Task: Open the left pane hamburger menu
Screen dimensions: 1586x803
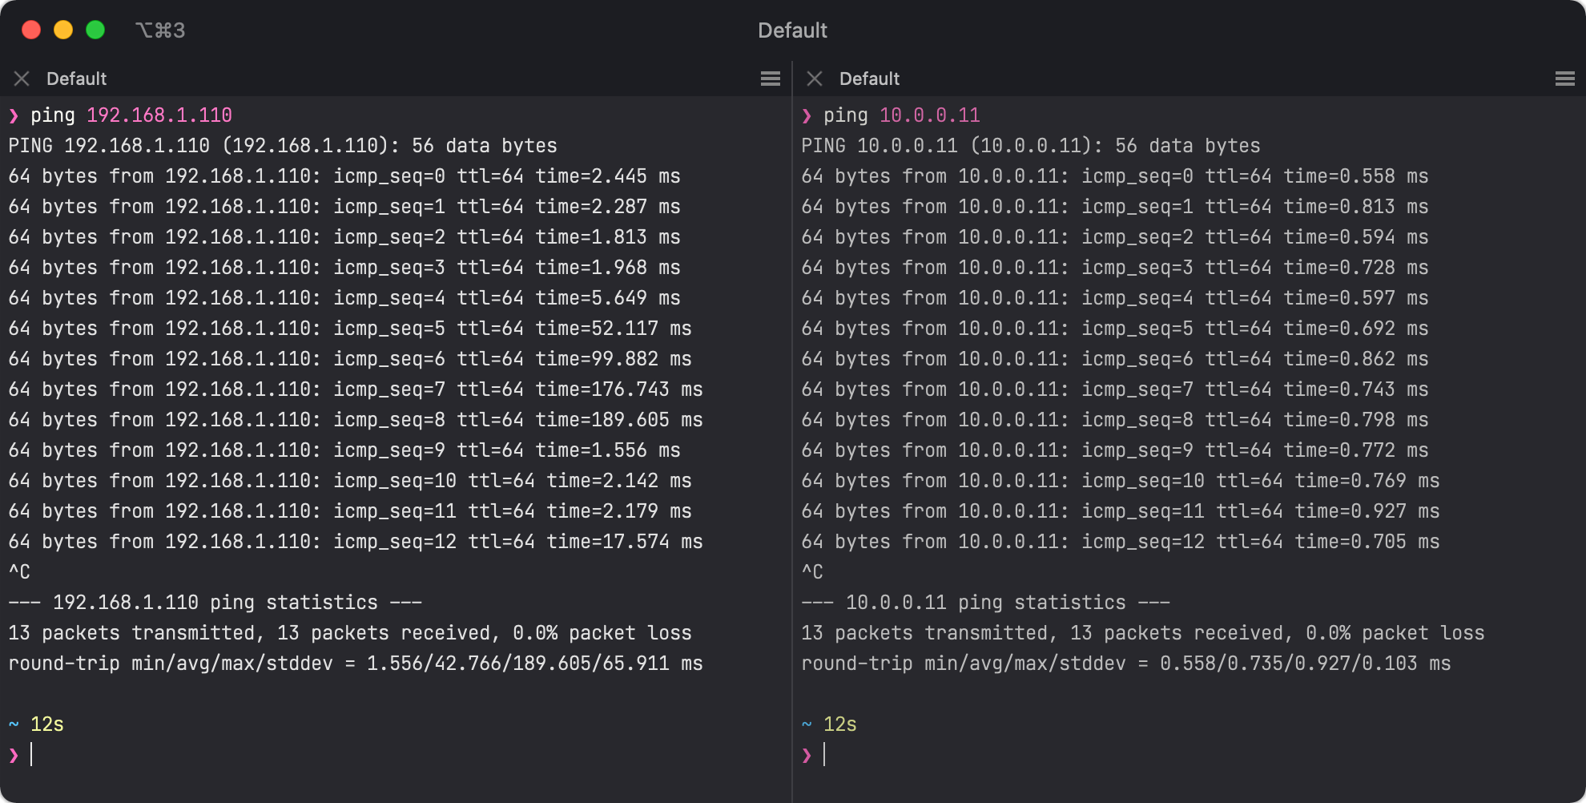Action: [770, 79]
